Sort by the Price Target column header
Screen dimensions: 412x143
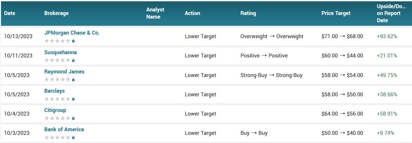pos(336,13)
